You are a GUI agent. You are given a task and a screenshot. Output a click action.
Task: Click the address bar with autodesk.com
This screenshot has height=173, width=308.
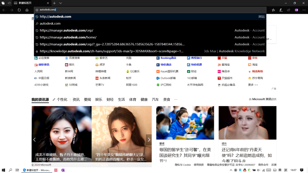tap(150, 10)
